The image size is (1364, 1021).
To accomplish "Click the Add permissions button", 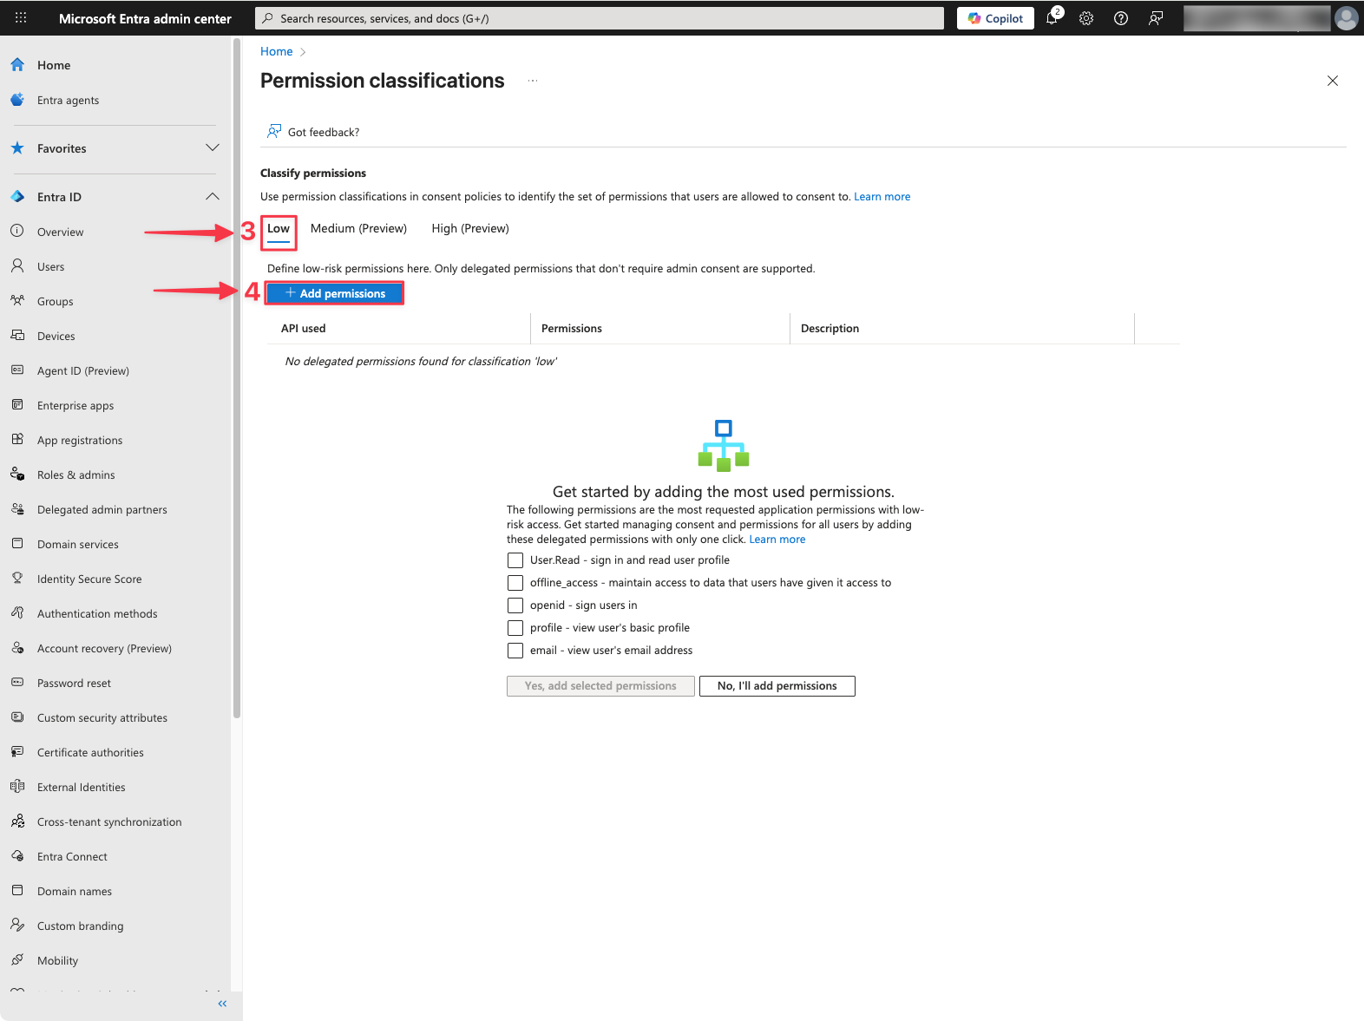I will click(335, 293).
